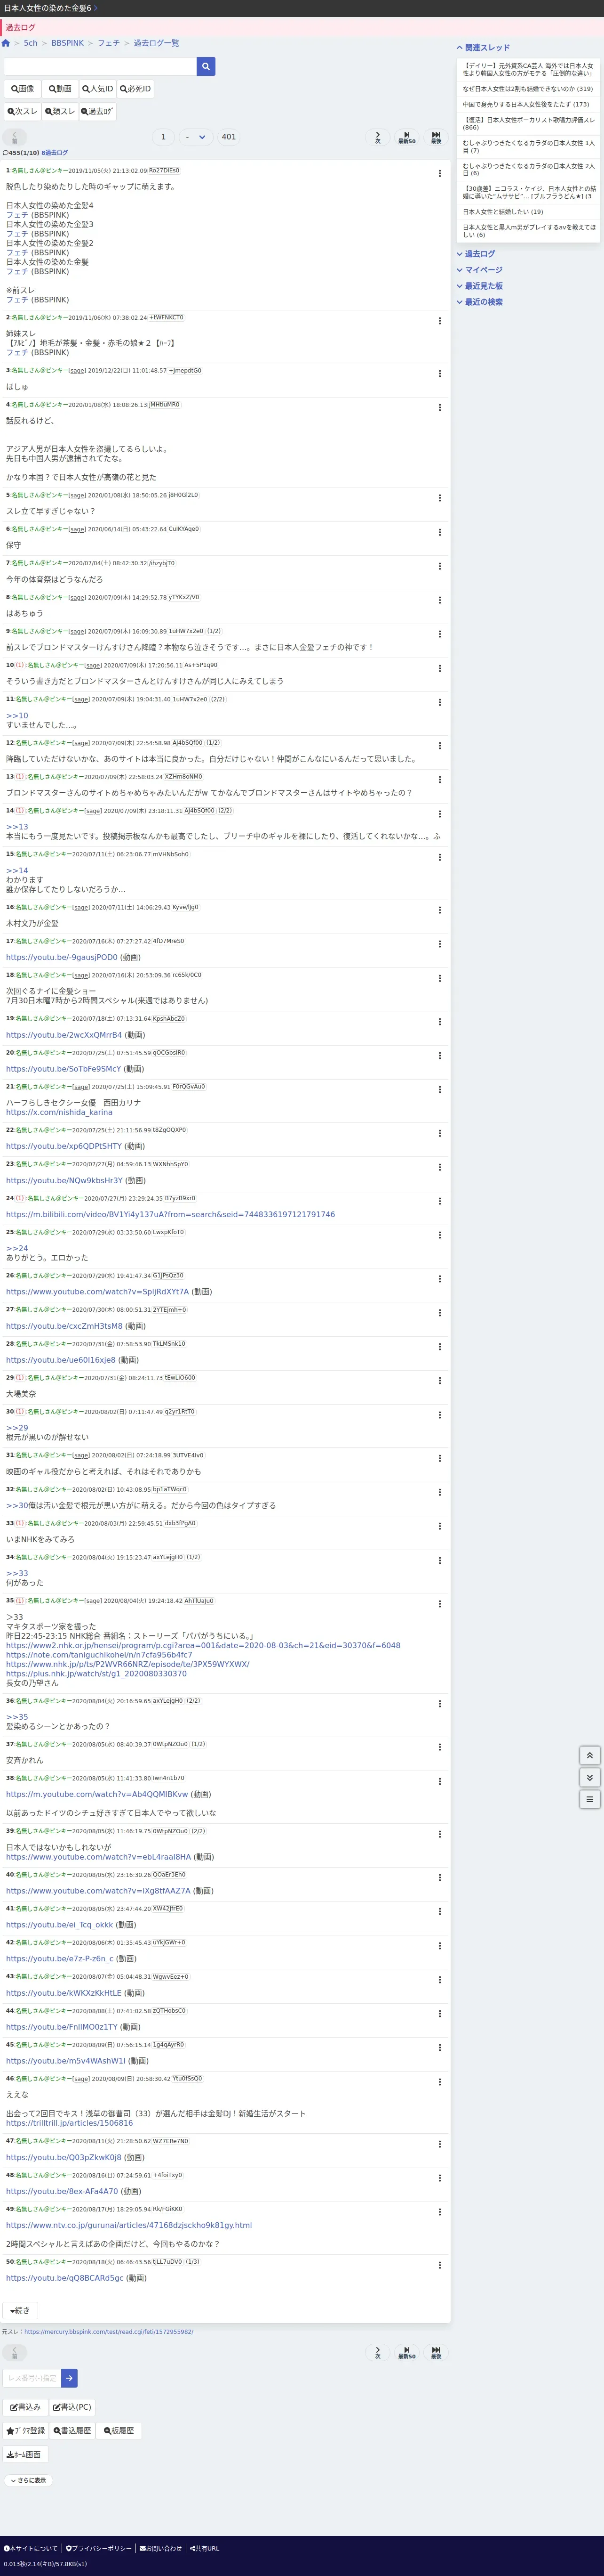
Task: Open the kebab menu for post 4
Action: coord(439,408)
